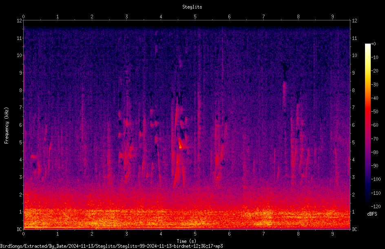Viewport: 385px width, 249px height.
Task: Click the 12 kHz label on left axis
Action: point(20,21)
